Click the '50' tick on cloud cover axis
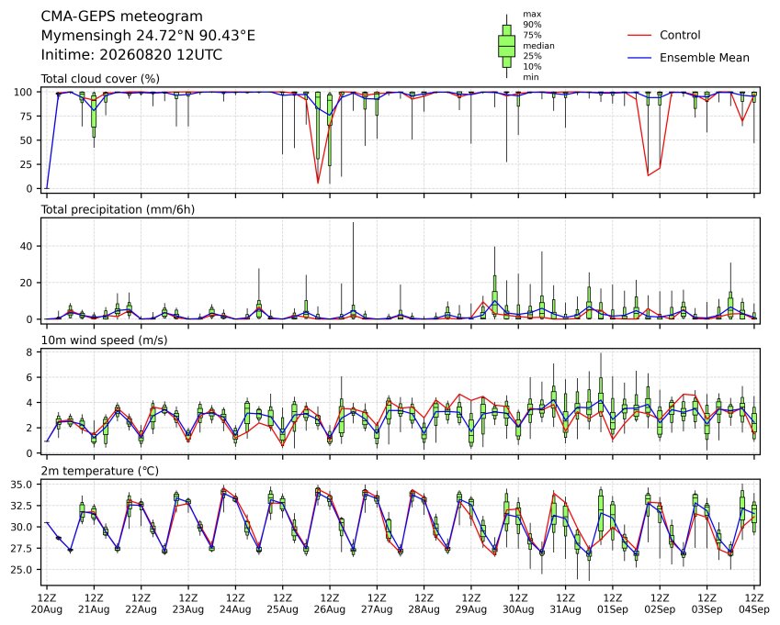Viewport: 780px width, 625px height. tap(26, 140)
